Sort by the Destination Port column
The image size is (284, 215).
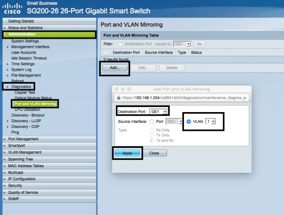126,52
